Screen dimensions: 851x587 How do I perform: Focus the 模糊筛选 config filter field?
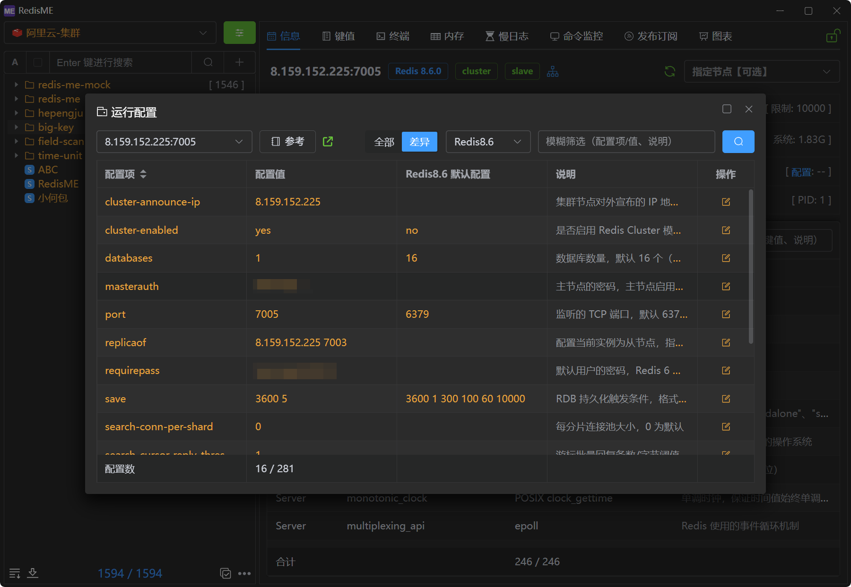click(626, 142)
